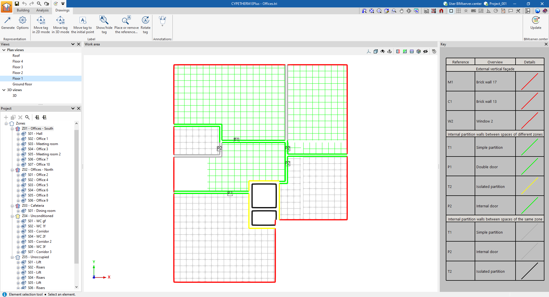This screenshot has height=297, width=549.
Task: Click the zoom window magnifier in the top toolbar
Action: 394,11
